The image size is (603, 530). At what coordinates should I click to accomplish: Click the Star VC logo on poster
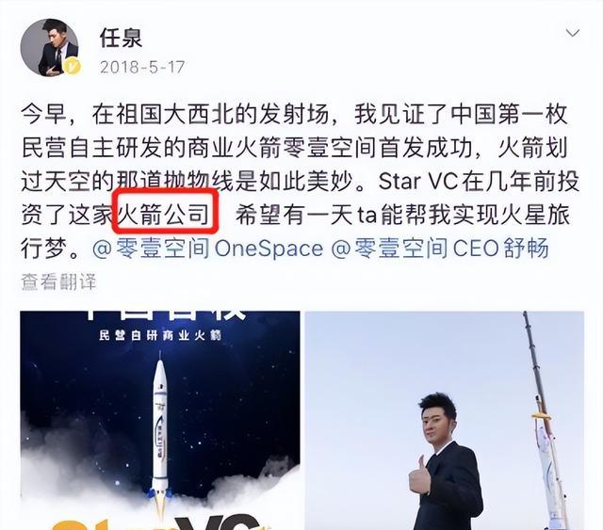click(x=161, y=522)
